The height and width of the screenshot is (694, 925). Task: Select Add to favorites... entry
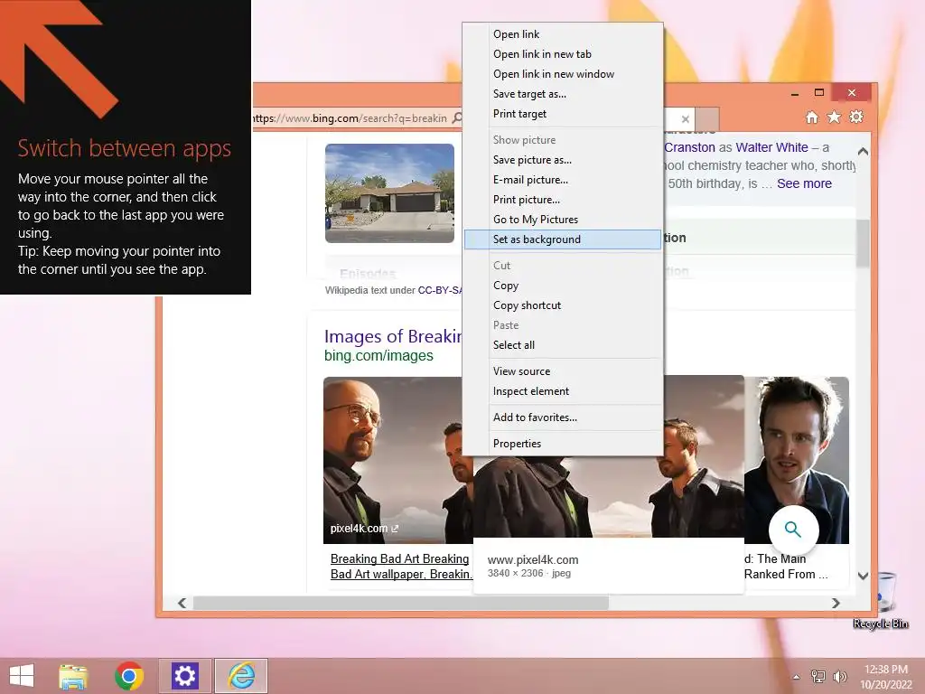562,417
